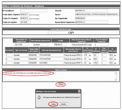Click the Eliminar Coeficiente de Producto title
The width and height of the screenshot is (122, 110).
pos(23,6)
